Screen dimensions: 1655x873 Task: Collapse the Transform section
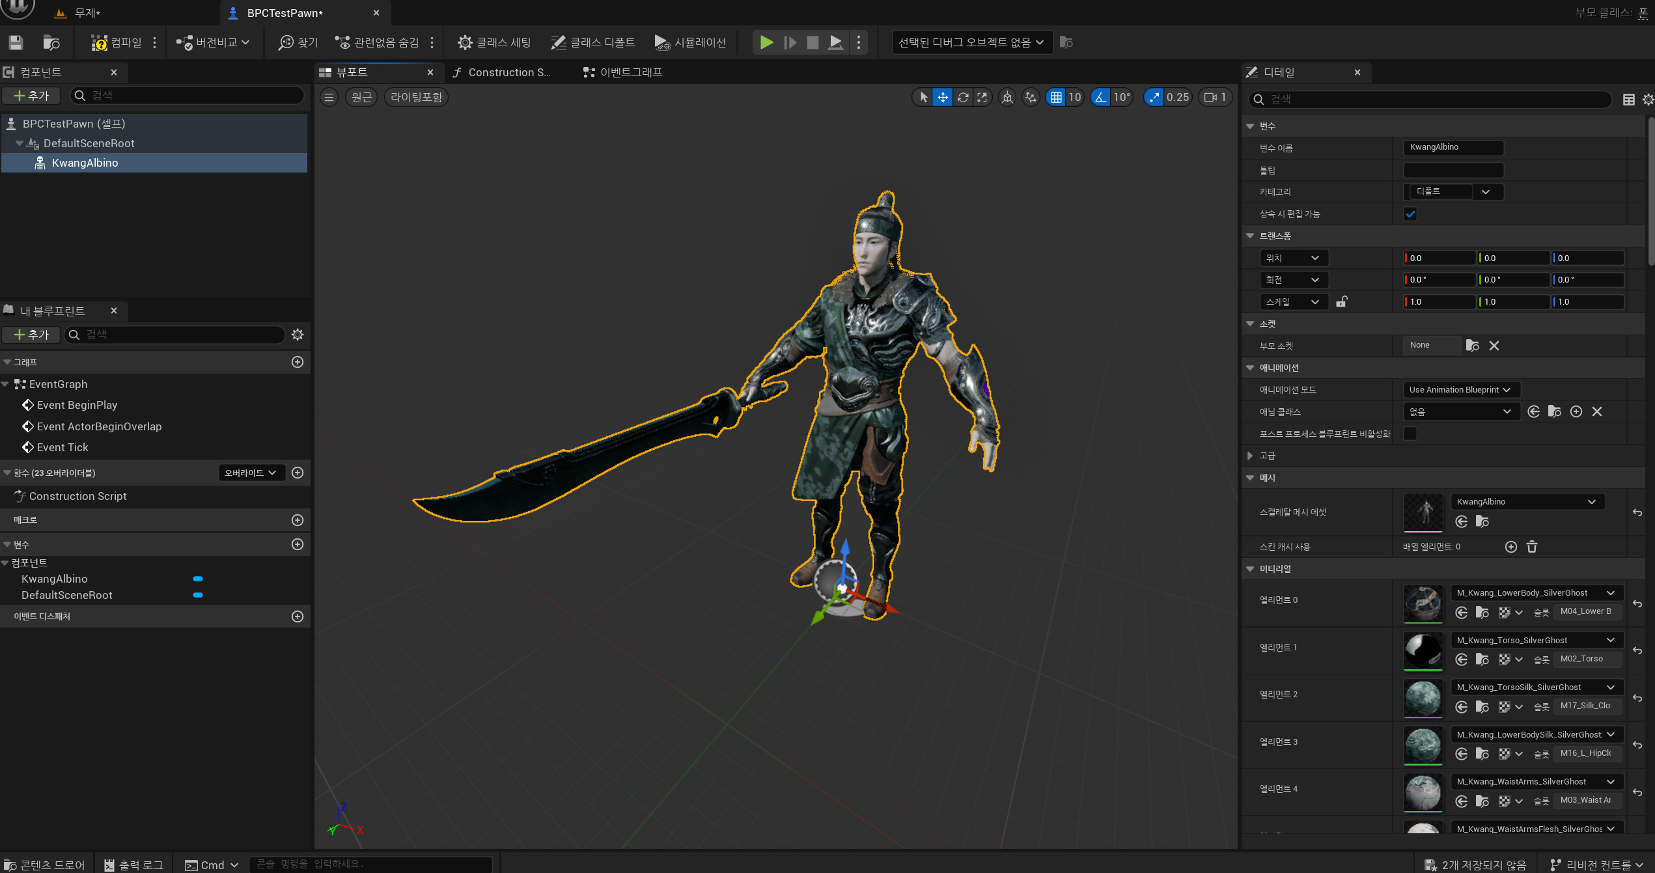click(1250, 236)
